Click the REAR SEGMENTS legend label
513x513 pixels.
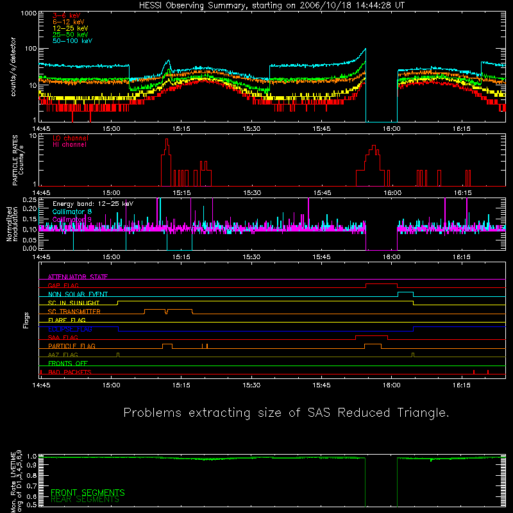click(x=85, y=500)
